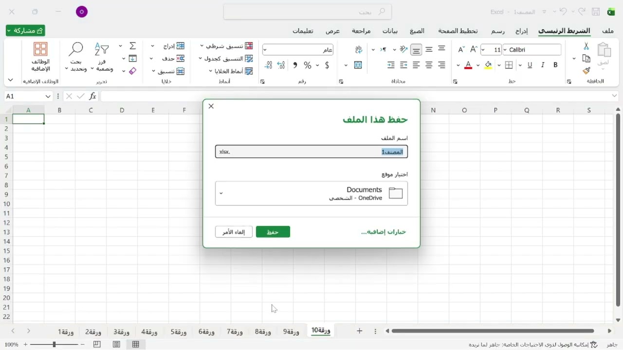Screen dimensions: 623x350
Task: Select the Format Painter brush
Action: click(x=586, y=70)
